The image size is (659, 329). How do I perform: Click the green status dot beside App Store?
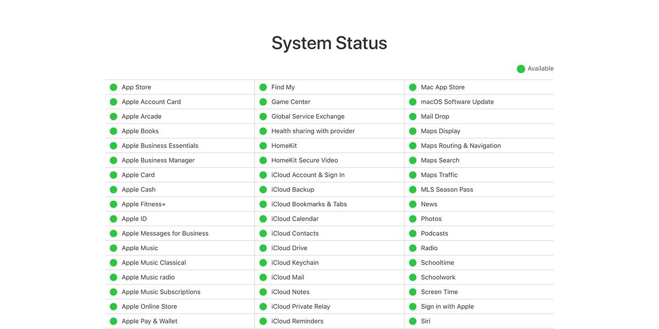click(x=113, y=87)
